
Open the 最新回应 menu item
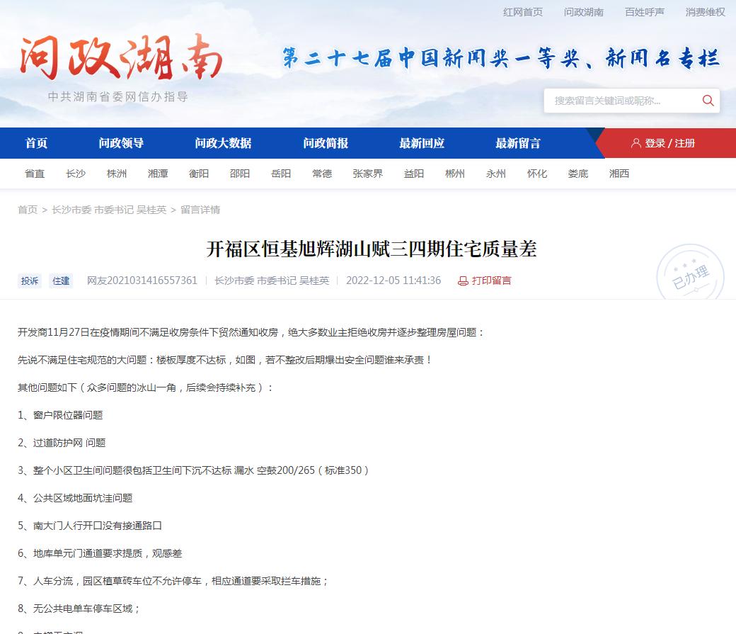[x=421, y=142]
